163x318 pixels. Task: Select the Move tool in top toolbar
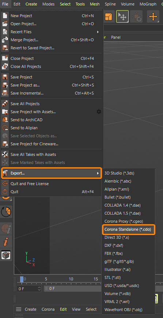tap(153, 16)
